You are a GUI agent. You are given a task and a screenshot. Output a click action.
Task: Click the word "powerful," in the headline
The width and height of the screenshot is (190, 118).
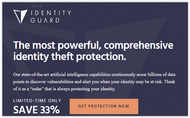point(79,46)
